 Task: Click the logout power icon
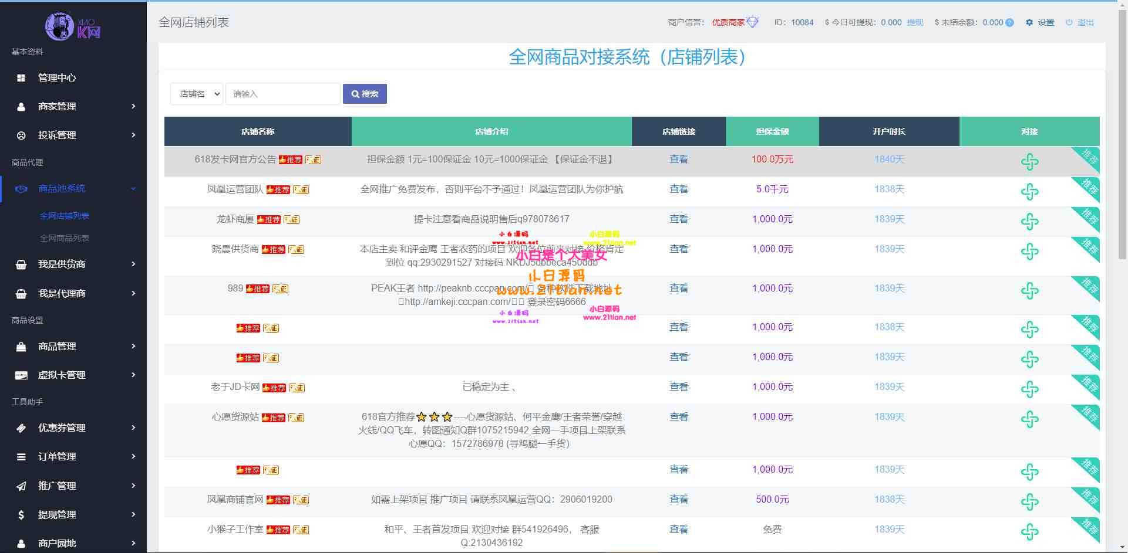pyautogui.click(x=1069, y=22)
